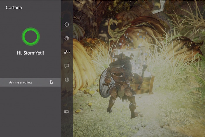Open the Cortana tab in the sidebar
205x137 pixels.
[66, 24]
